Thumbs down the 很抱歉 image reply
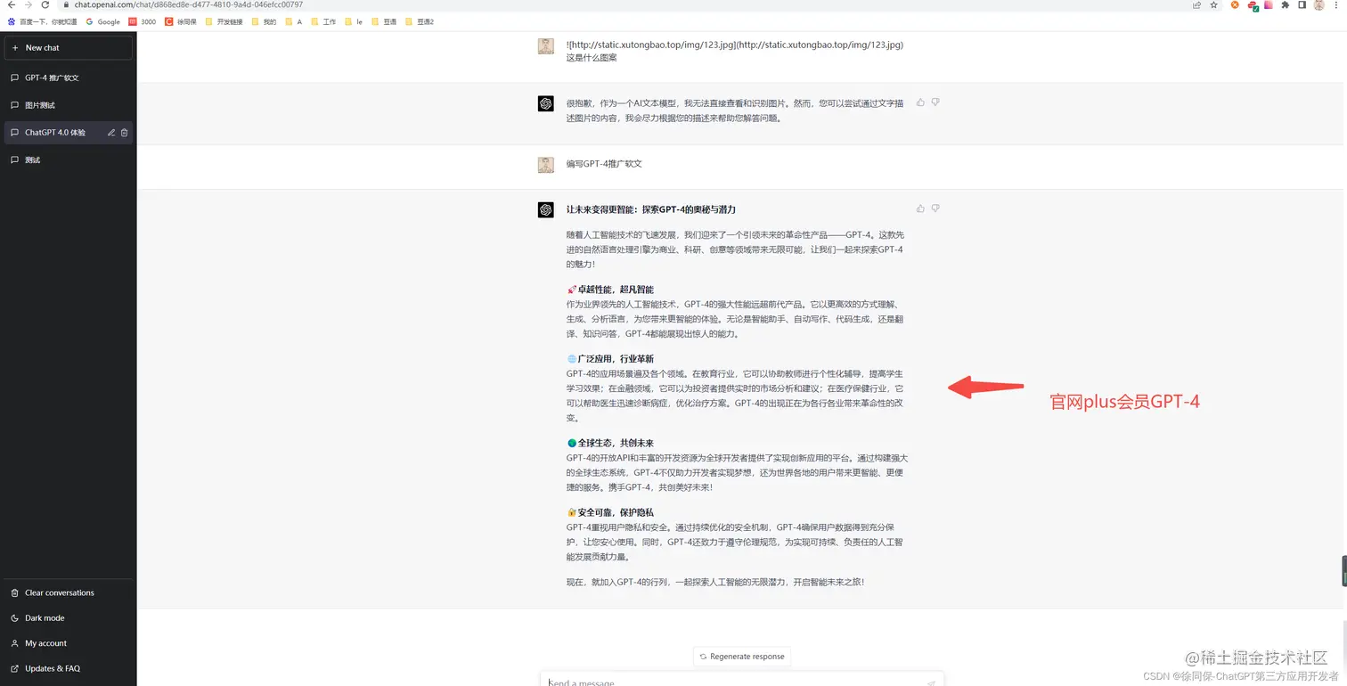Viewport: 1347px width, 686px height. click(935, 102)
